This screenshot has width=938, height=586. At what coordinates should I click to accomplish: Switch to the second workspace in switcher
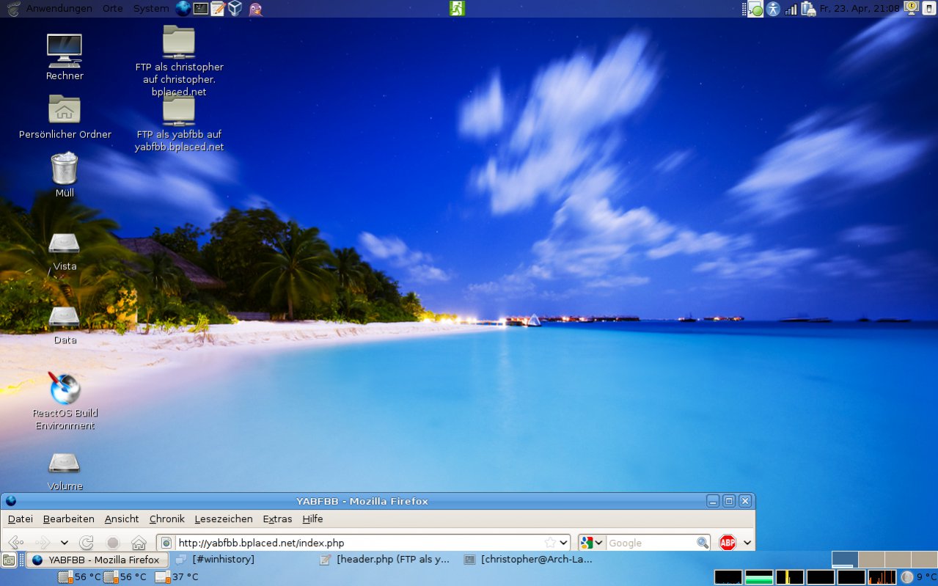871,560
